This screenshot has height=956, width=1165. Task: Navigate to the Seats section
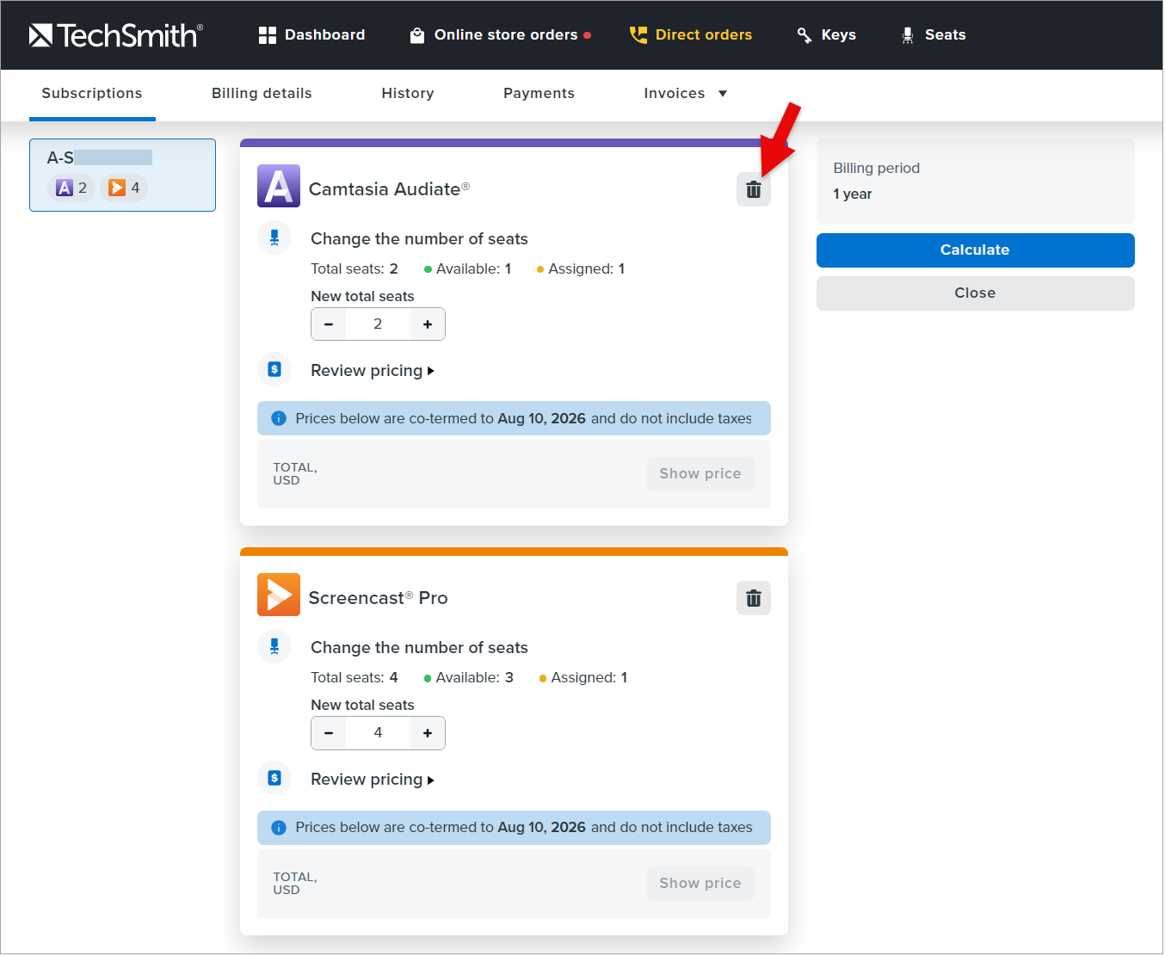tap(933, 35)
